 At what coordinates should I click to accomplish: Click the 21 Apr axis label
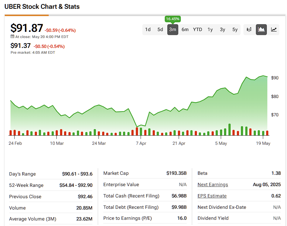[x=179, y=143]
